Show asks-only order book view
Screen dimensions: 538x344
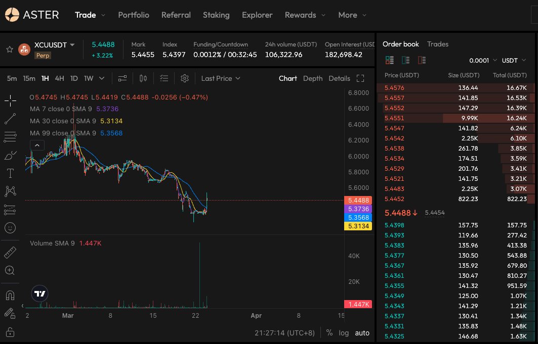[x=422, y=60]
